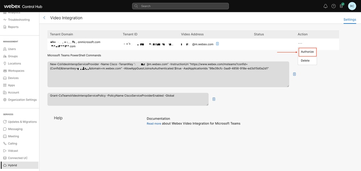Click the Vidcast play icon

tap(5, 151)
